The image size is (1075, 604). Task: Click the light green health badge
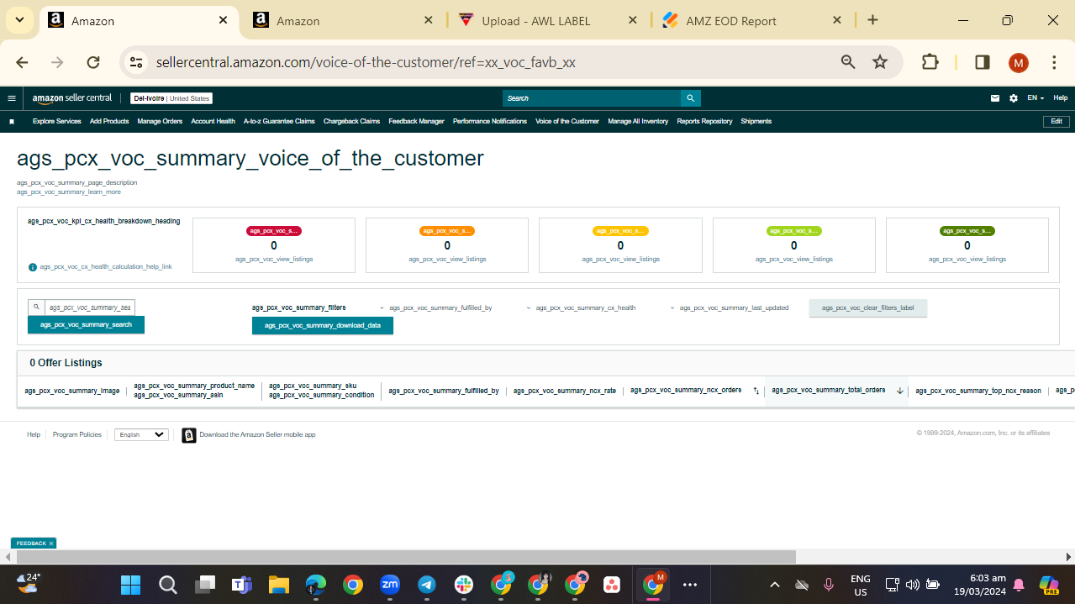coord(794,231)
